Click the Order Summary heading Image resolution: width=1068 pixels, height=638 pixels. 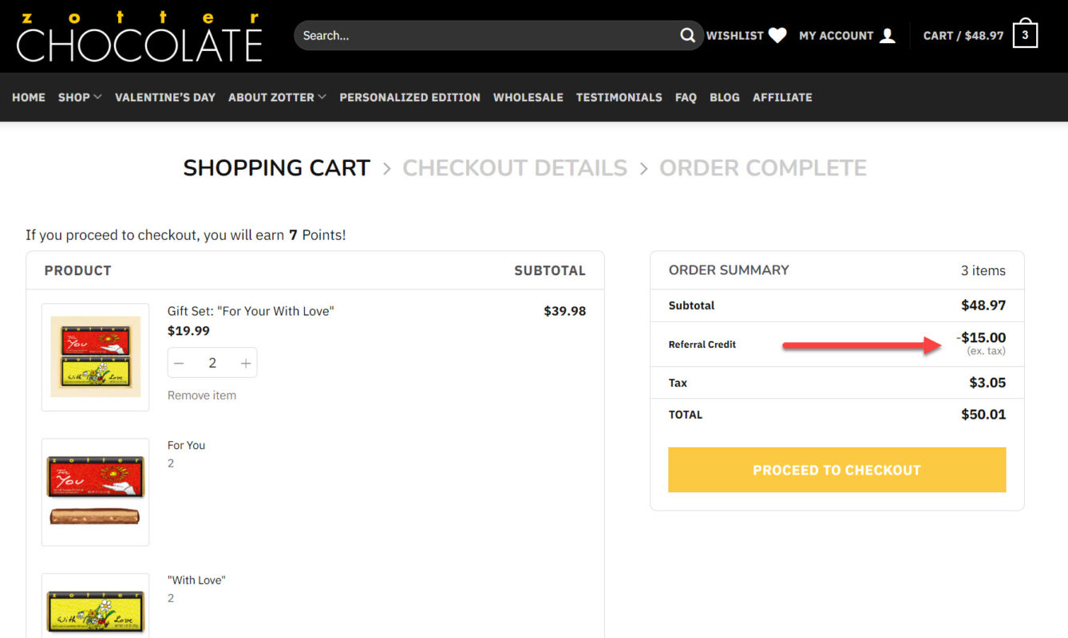click(729, 270)
